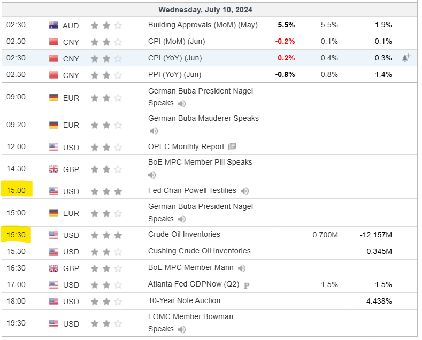422x340 pixels.
Task: Click the speaker icon beside Fed Chair Powell Testifies
Action: click(x=244, y=191)
